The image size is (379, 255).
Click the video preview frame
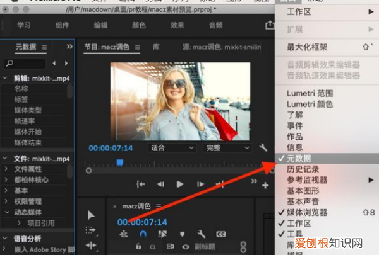tap(180, 101)
